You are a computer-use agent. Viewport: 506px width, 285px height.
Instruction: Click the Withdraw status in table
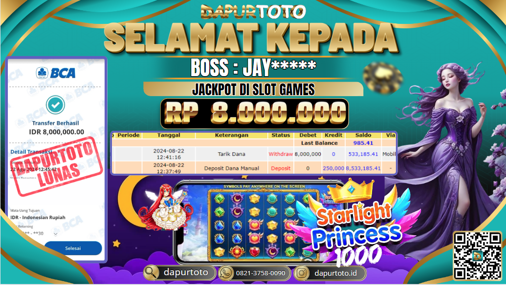(281, 154)
